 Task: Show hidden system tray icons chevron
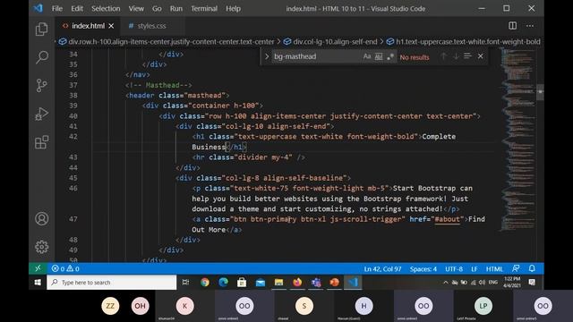tap(446, 283)
